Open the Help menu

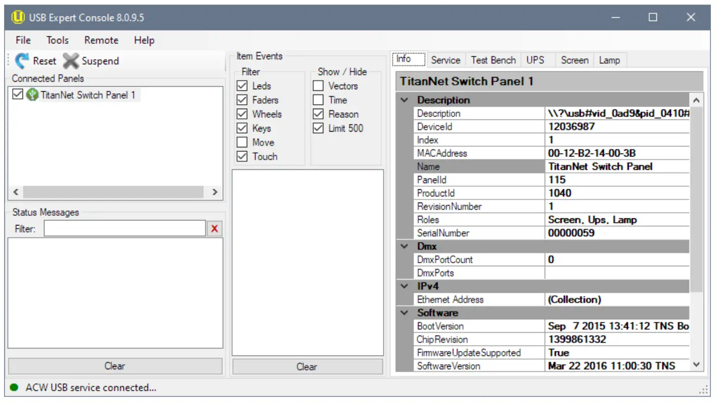(144, 40)
